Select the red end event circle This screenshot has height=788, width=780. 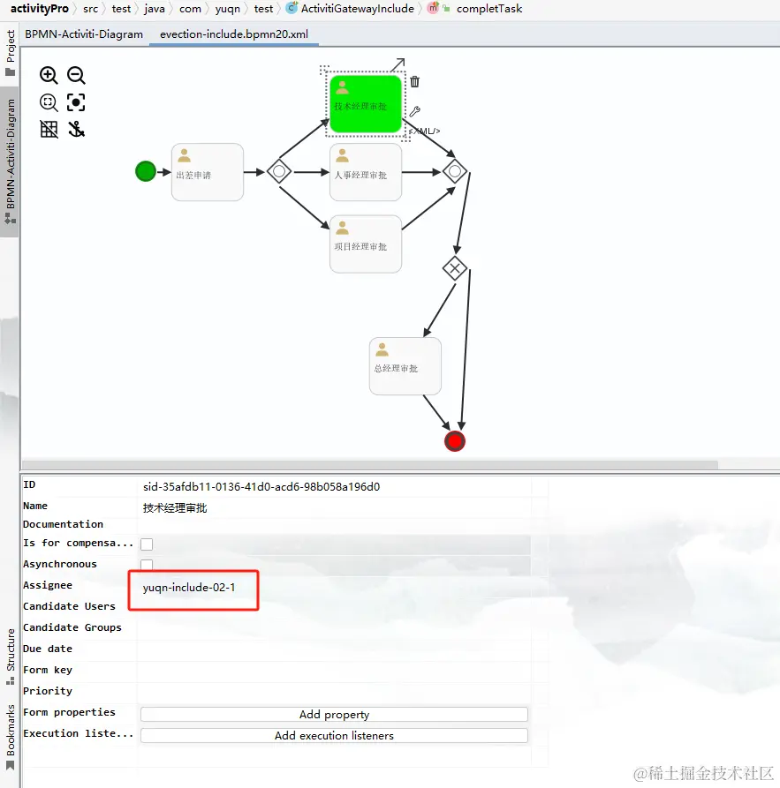(x=455, y=441)
